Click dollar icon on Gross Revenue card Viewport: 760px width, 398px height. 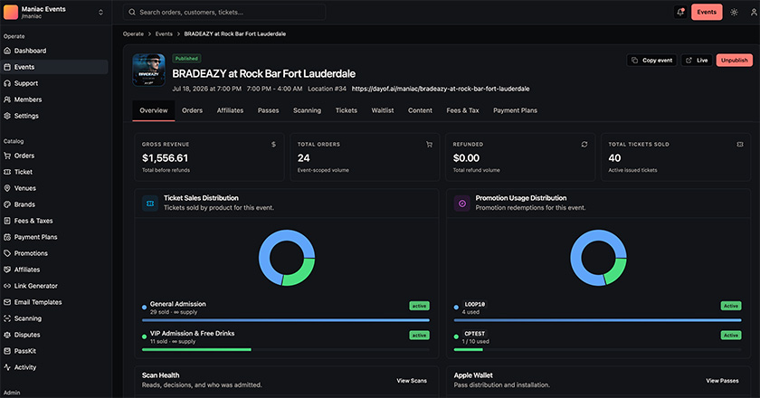273,145
